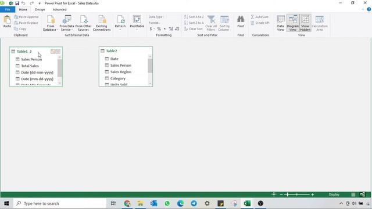Click the scrollbar in Table1 2 box

(60, 68)
